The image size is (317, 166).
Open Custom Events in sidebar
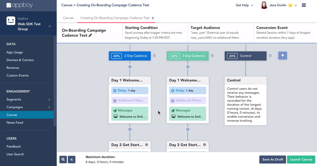(x=18, y=76)
